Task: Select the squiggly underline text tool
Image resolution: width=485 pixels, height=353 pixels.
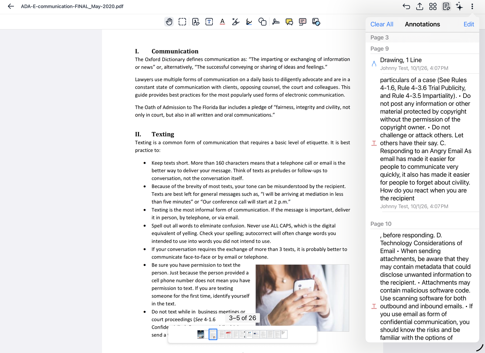Action: 222,22
